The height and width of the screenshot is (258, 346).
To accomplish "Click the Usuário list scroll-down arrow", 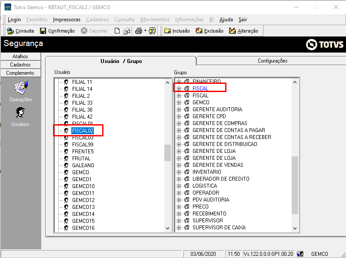I will click(x=167, y=228).
